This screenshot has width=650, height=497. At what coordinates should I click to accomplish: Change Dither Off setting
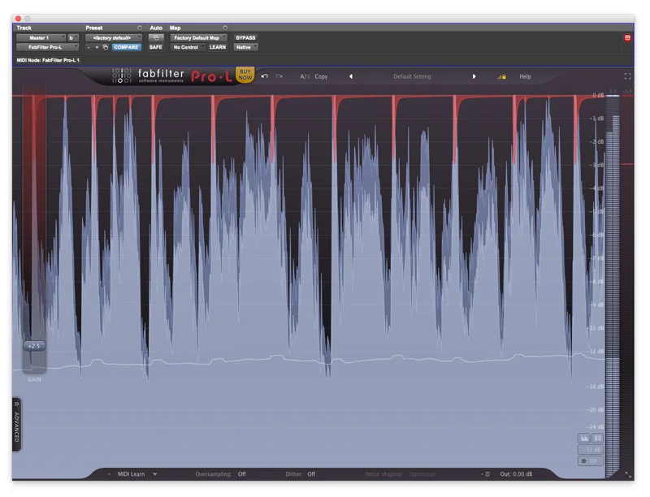[311, 474]
